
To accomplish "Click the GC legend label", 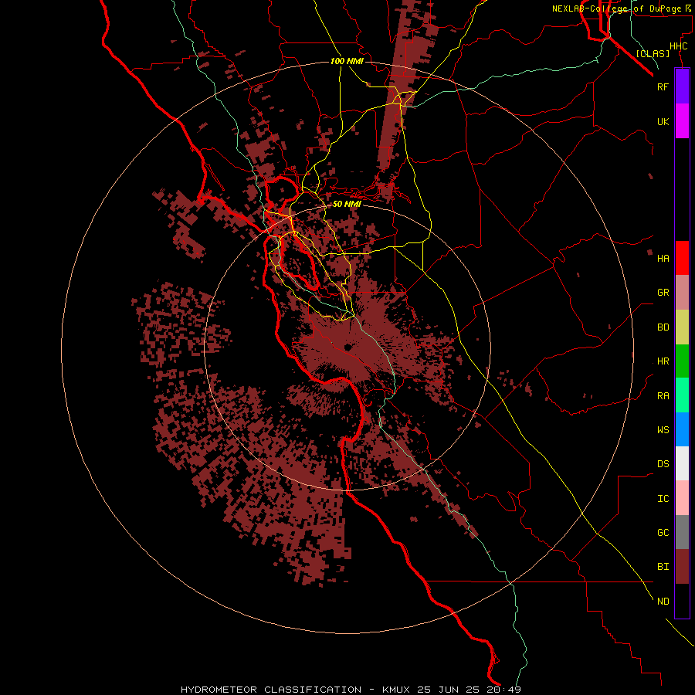I will pos(663,532).
